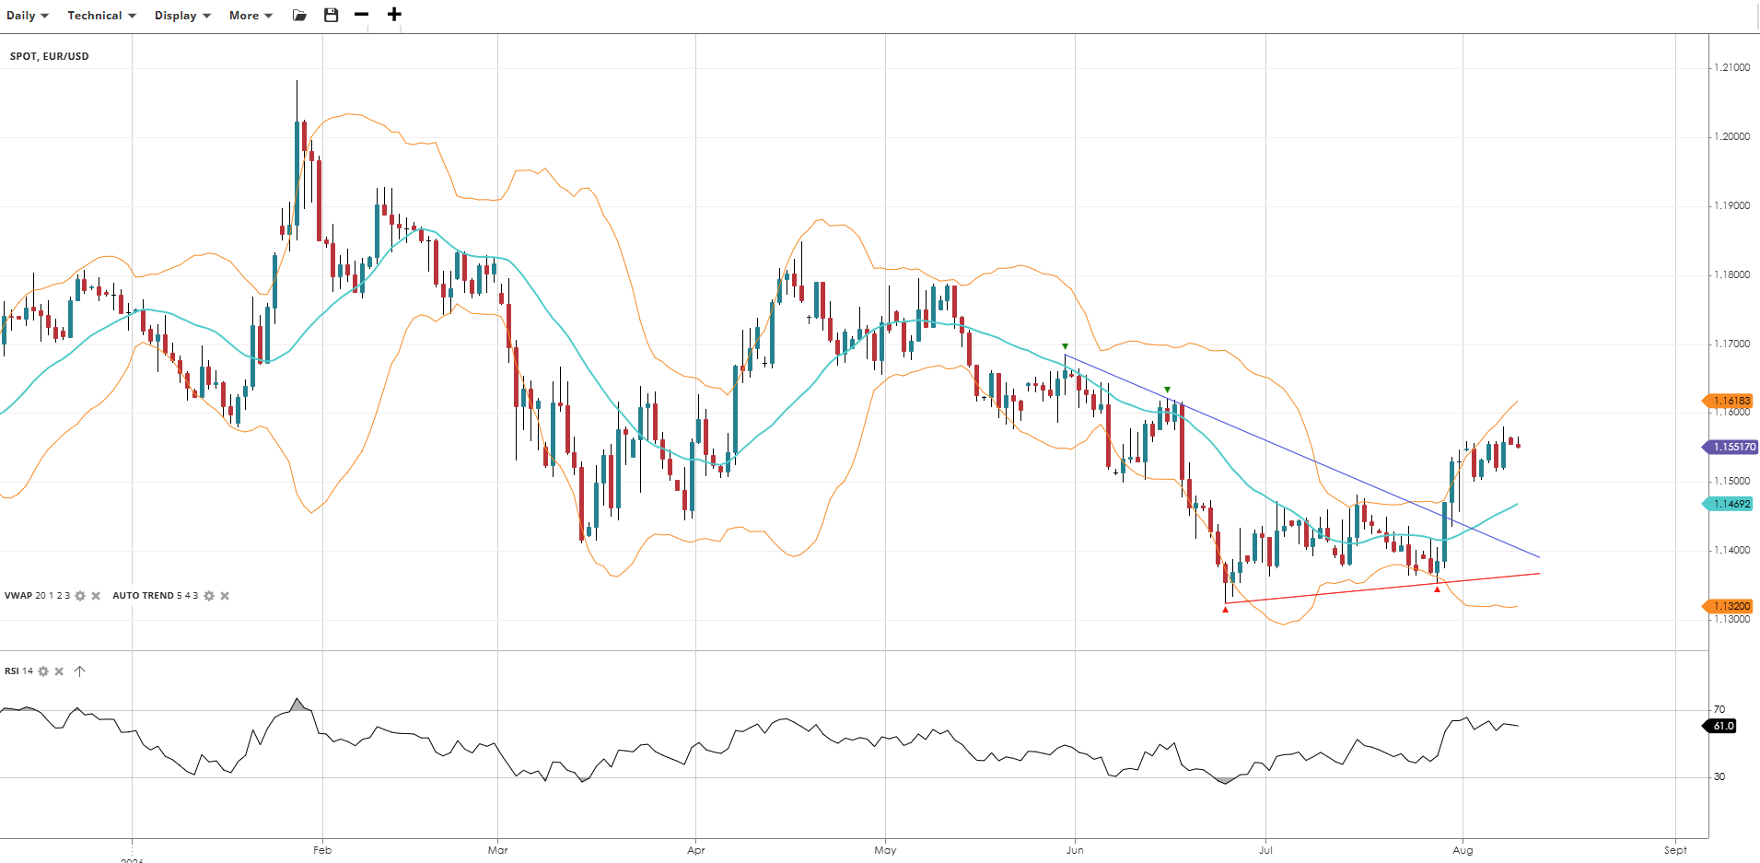Click the 1.21000 price axis label
1760x863 pixels.
pos(1731,68)
